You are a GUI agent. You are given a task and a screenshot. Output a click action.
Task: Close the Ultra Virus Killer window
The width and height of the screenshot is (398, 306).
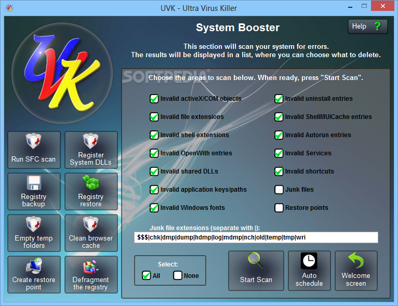click(382, 6)
